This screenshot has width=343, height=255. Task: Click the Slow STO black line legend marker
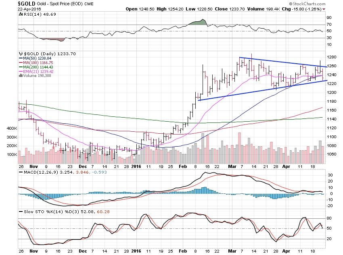(21, 212)
